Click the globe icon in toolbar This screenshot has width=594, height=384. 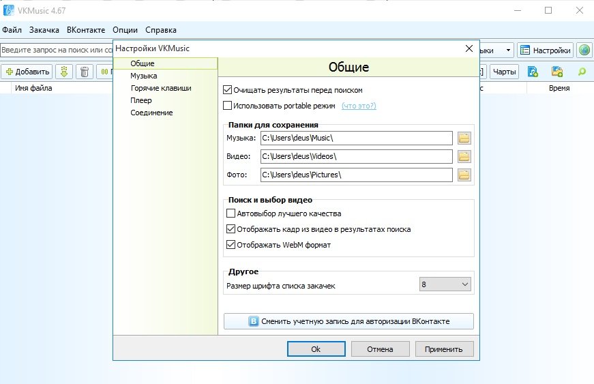[584, 50]
